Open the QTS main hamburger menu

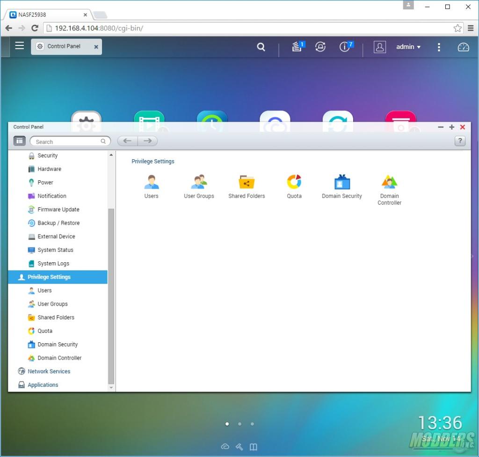(19, 46)
